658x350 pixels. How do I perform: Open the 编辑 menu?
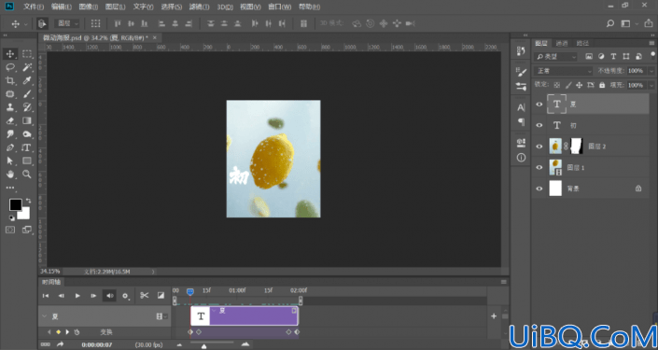tap(62, 7)
